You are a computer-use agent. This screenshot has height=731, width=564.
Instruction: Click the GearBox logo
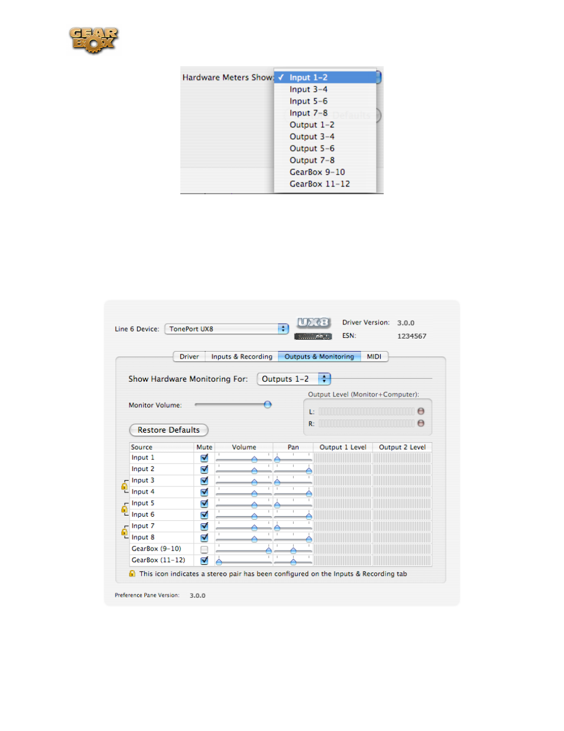pyautogui.click(x=93, y=40)
